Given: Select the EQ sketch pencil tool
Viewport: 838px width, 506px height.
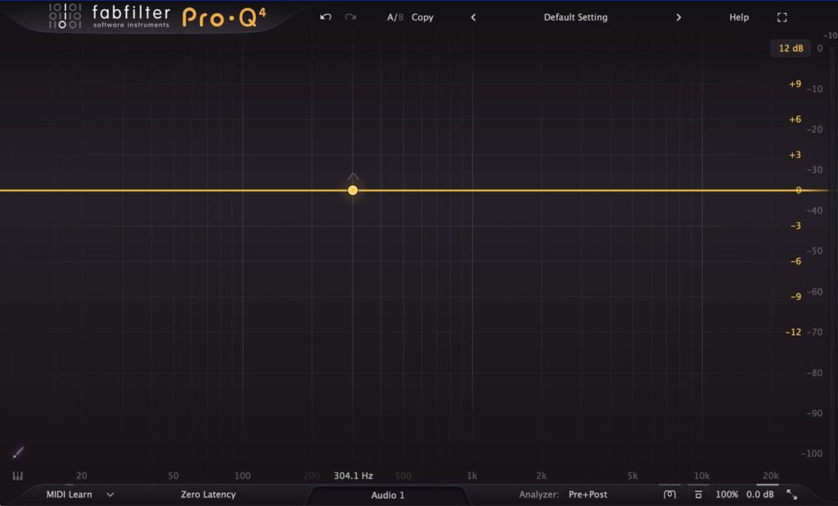Looking at the screenshot, I should point(18,453).
